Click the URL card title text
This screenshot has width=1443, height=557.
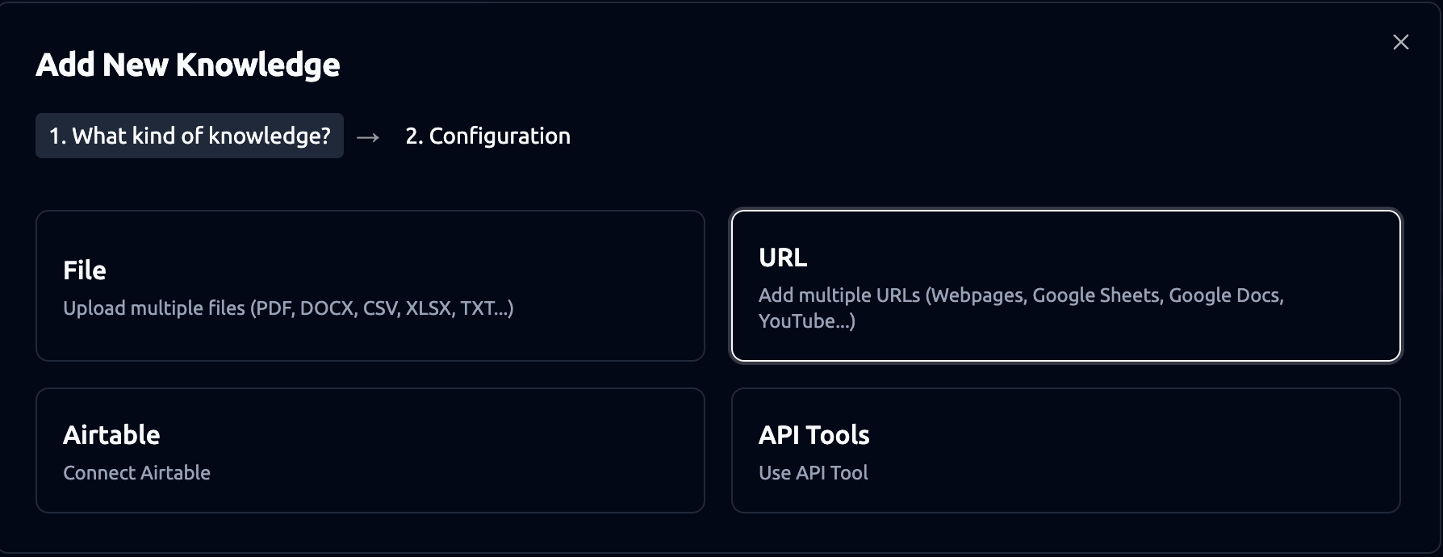[x=783, y=258]
